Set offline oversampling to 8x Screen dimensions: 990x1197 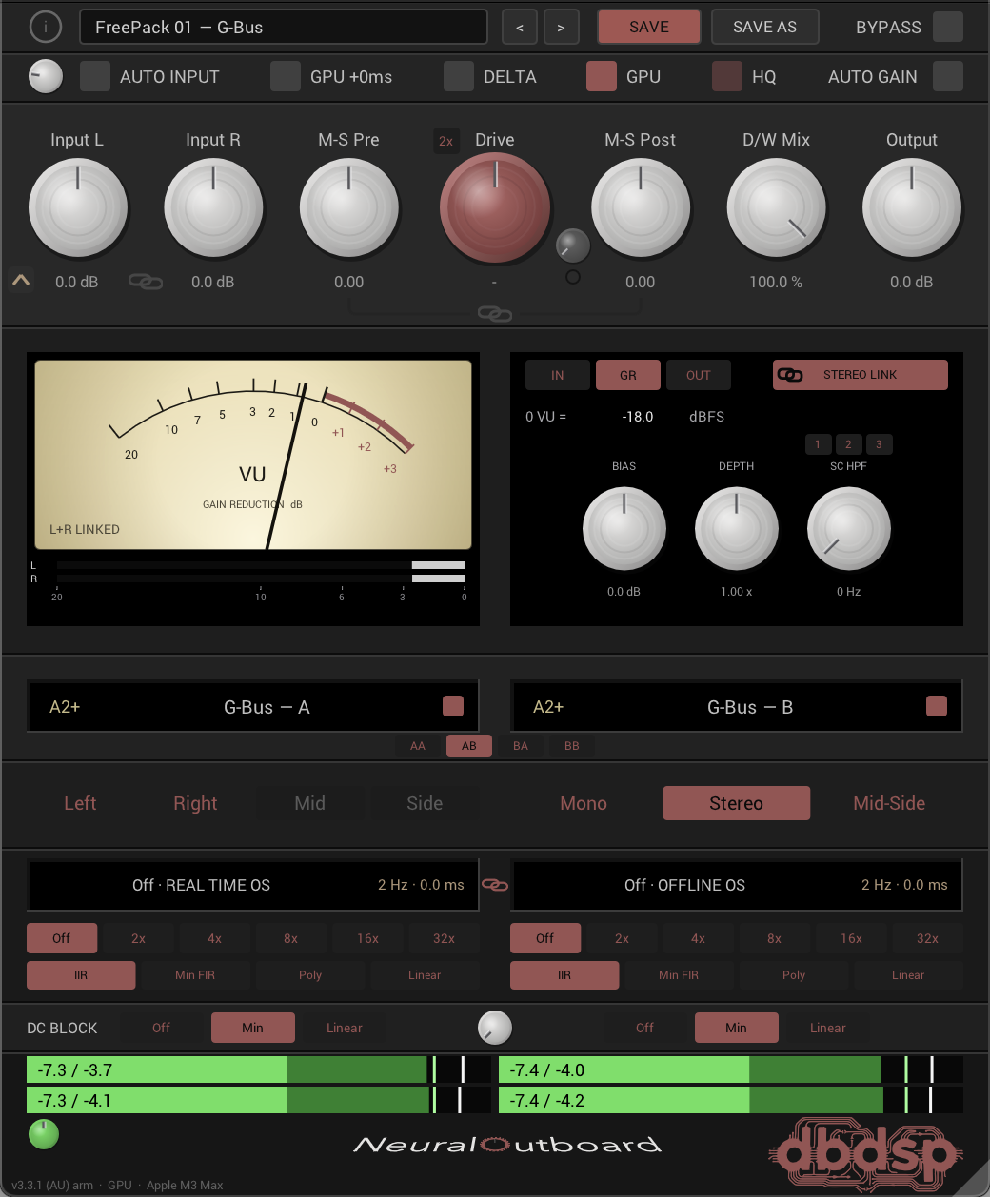775,938
